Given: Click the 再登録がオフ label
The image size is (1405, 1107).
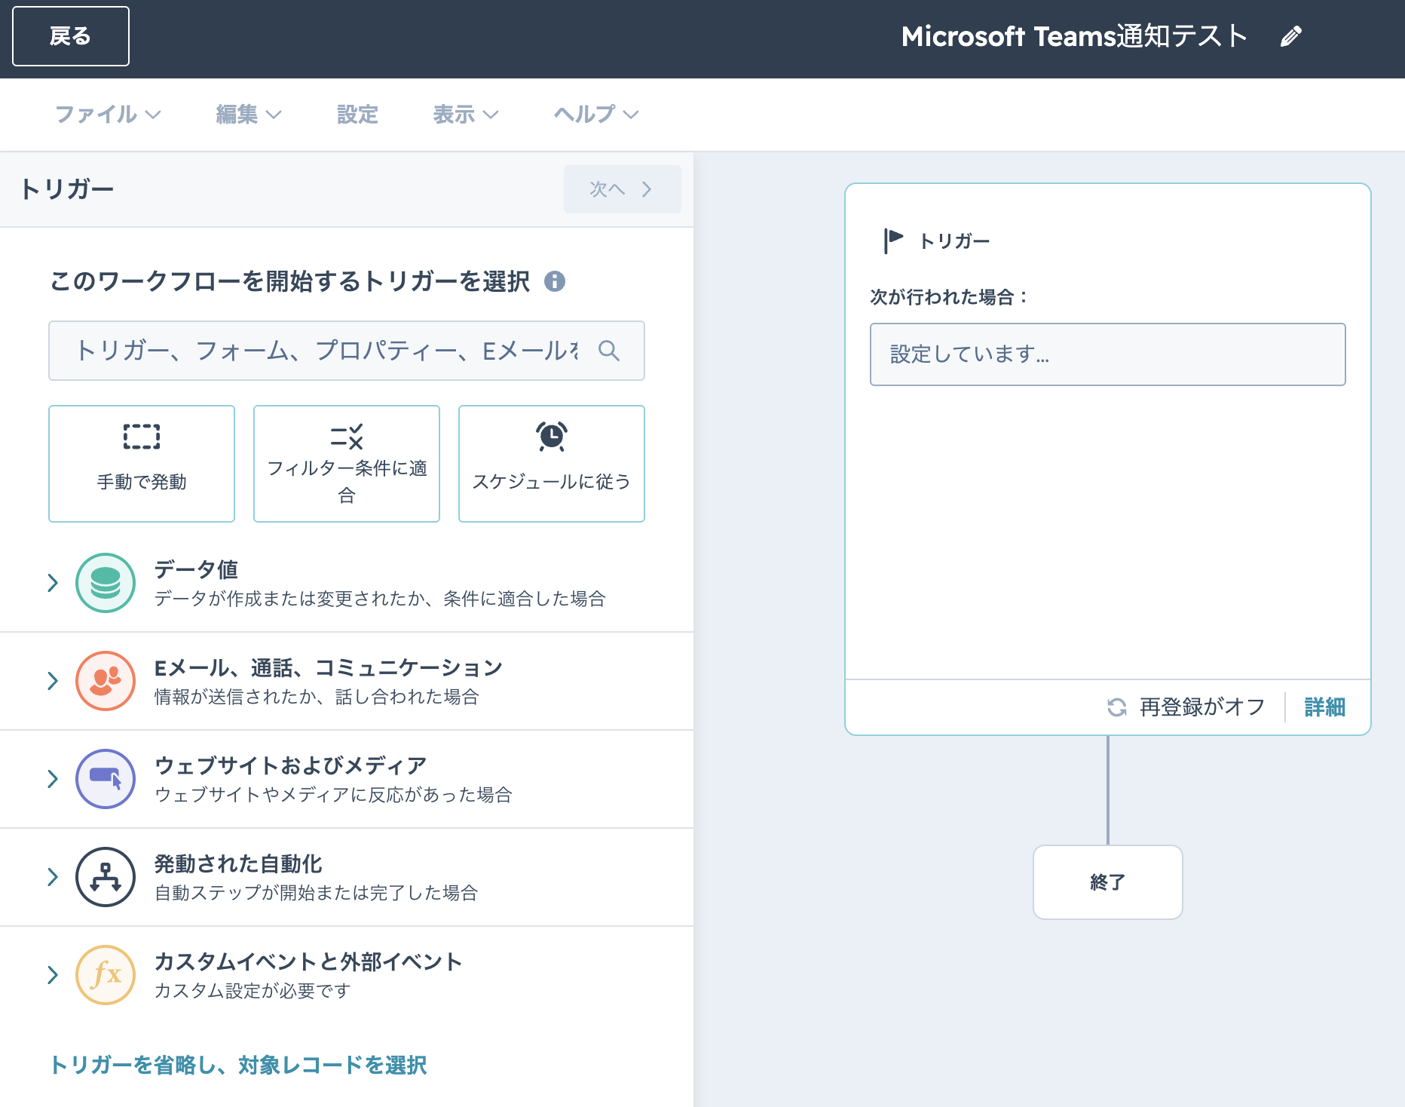Looking at the screenshot, I should (1202, 707).
